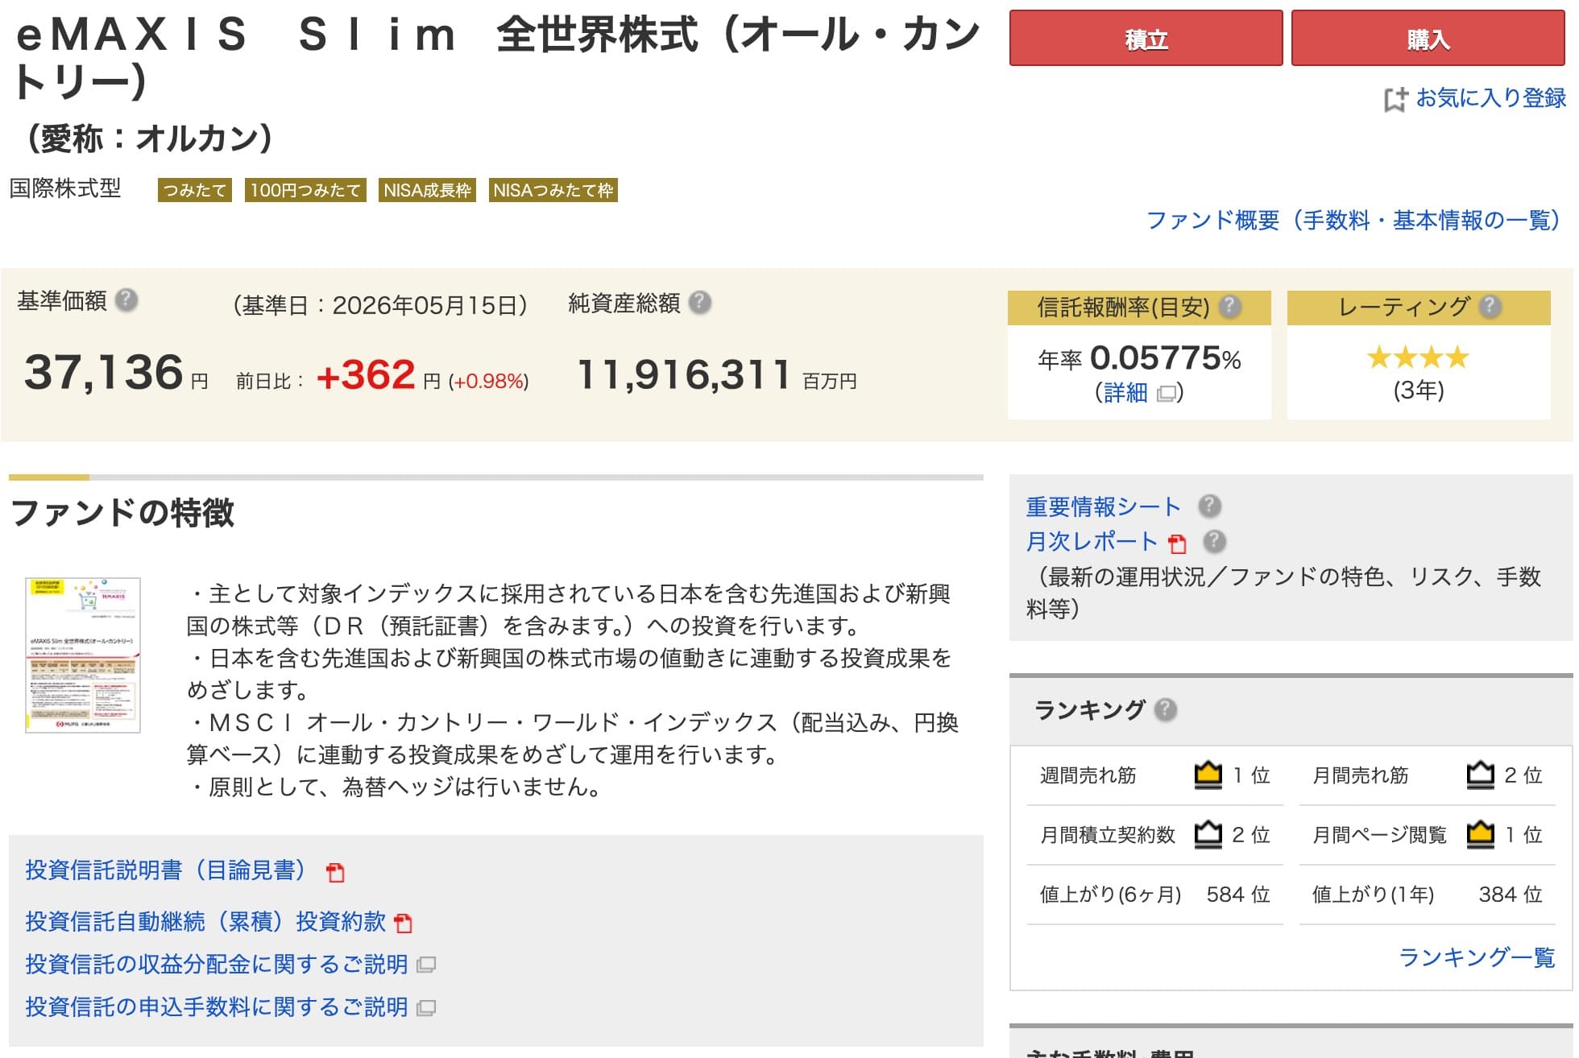Image resolution: width=1579 pixels, height=1058 pixels.
Task: Click the 11,916,311 百万円 net assets value
Action: pos(717,375)
